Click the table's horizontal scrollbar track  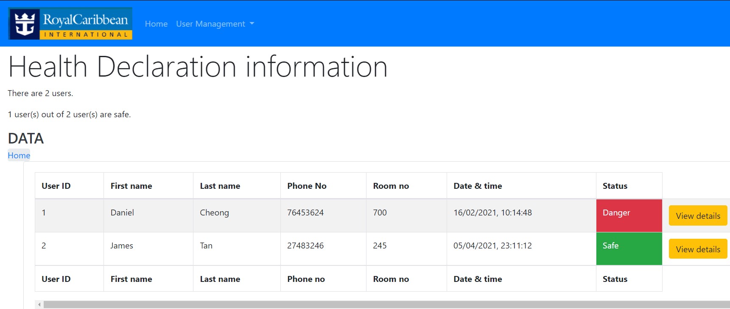pyautogui.click(x=382, y=304)
